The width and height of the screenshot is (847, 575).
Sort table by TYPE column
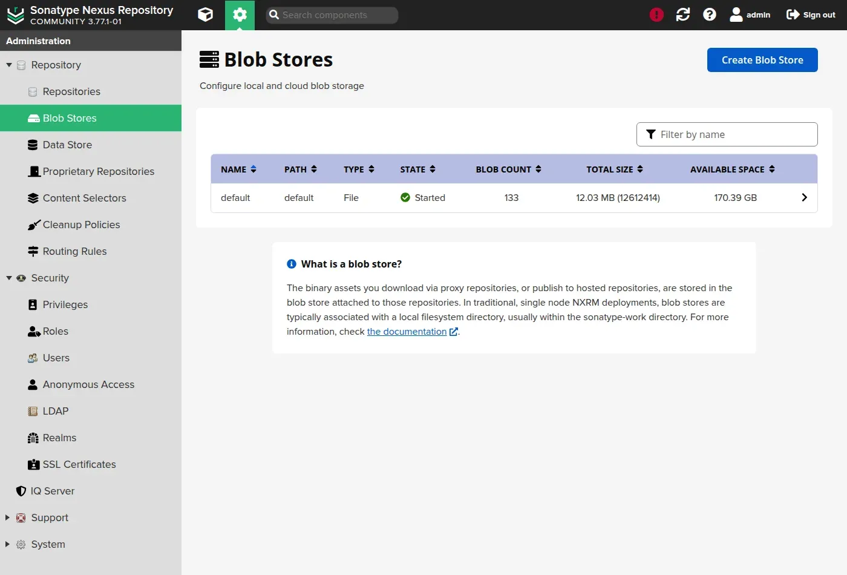(359, 169)
